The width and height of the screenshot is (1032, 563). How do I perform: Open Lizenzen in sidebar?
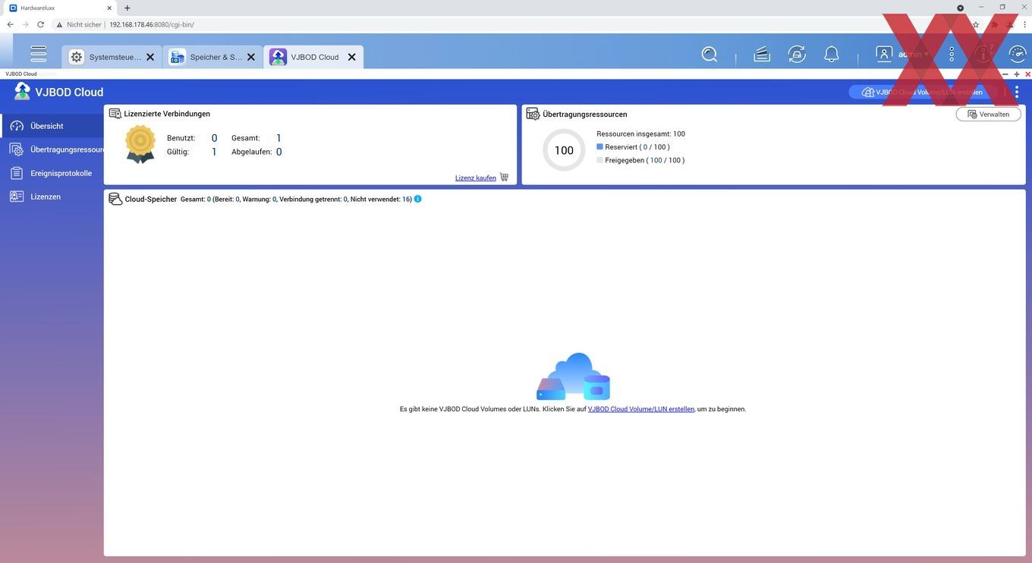coord(52,197)
